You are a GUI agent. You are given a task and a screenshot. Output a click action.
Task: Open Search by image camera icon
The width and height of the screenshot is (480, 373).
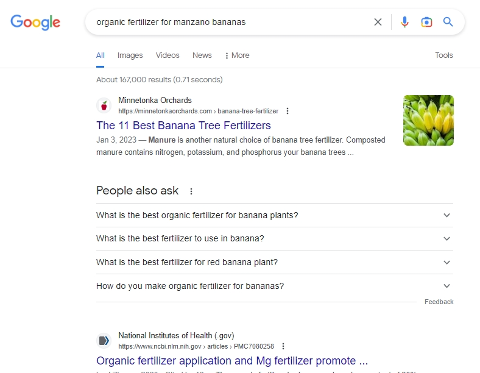pos(426,22)
